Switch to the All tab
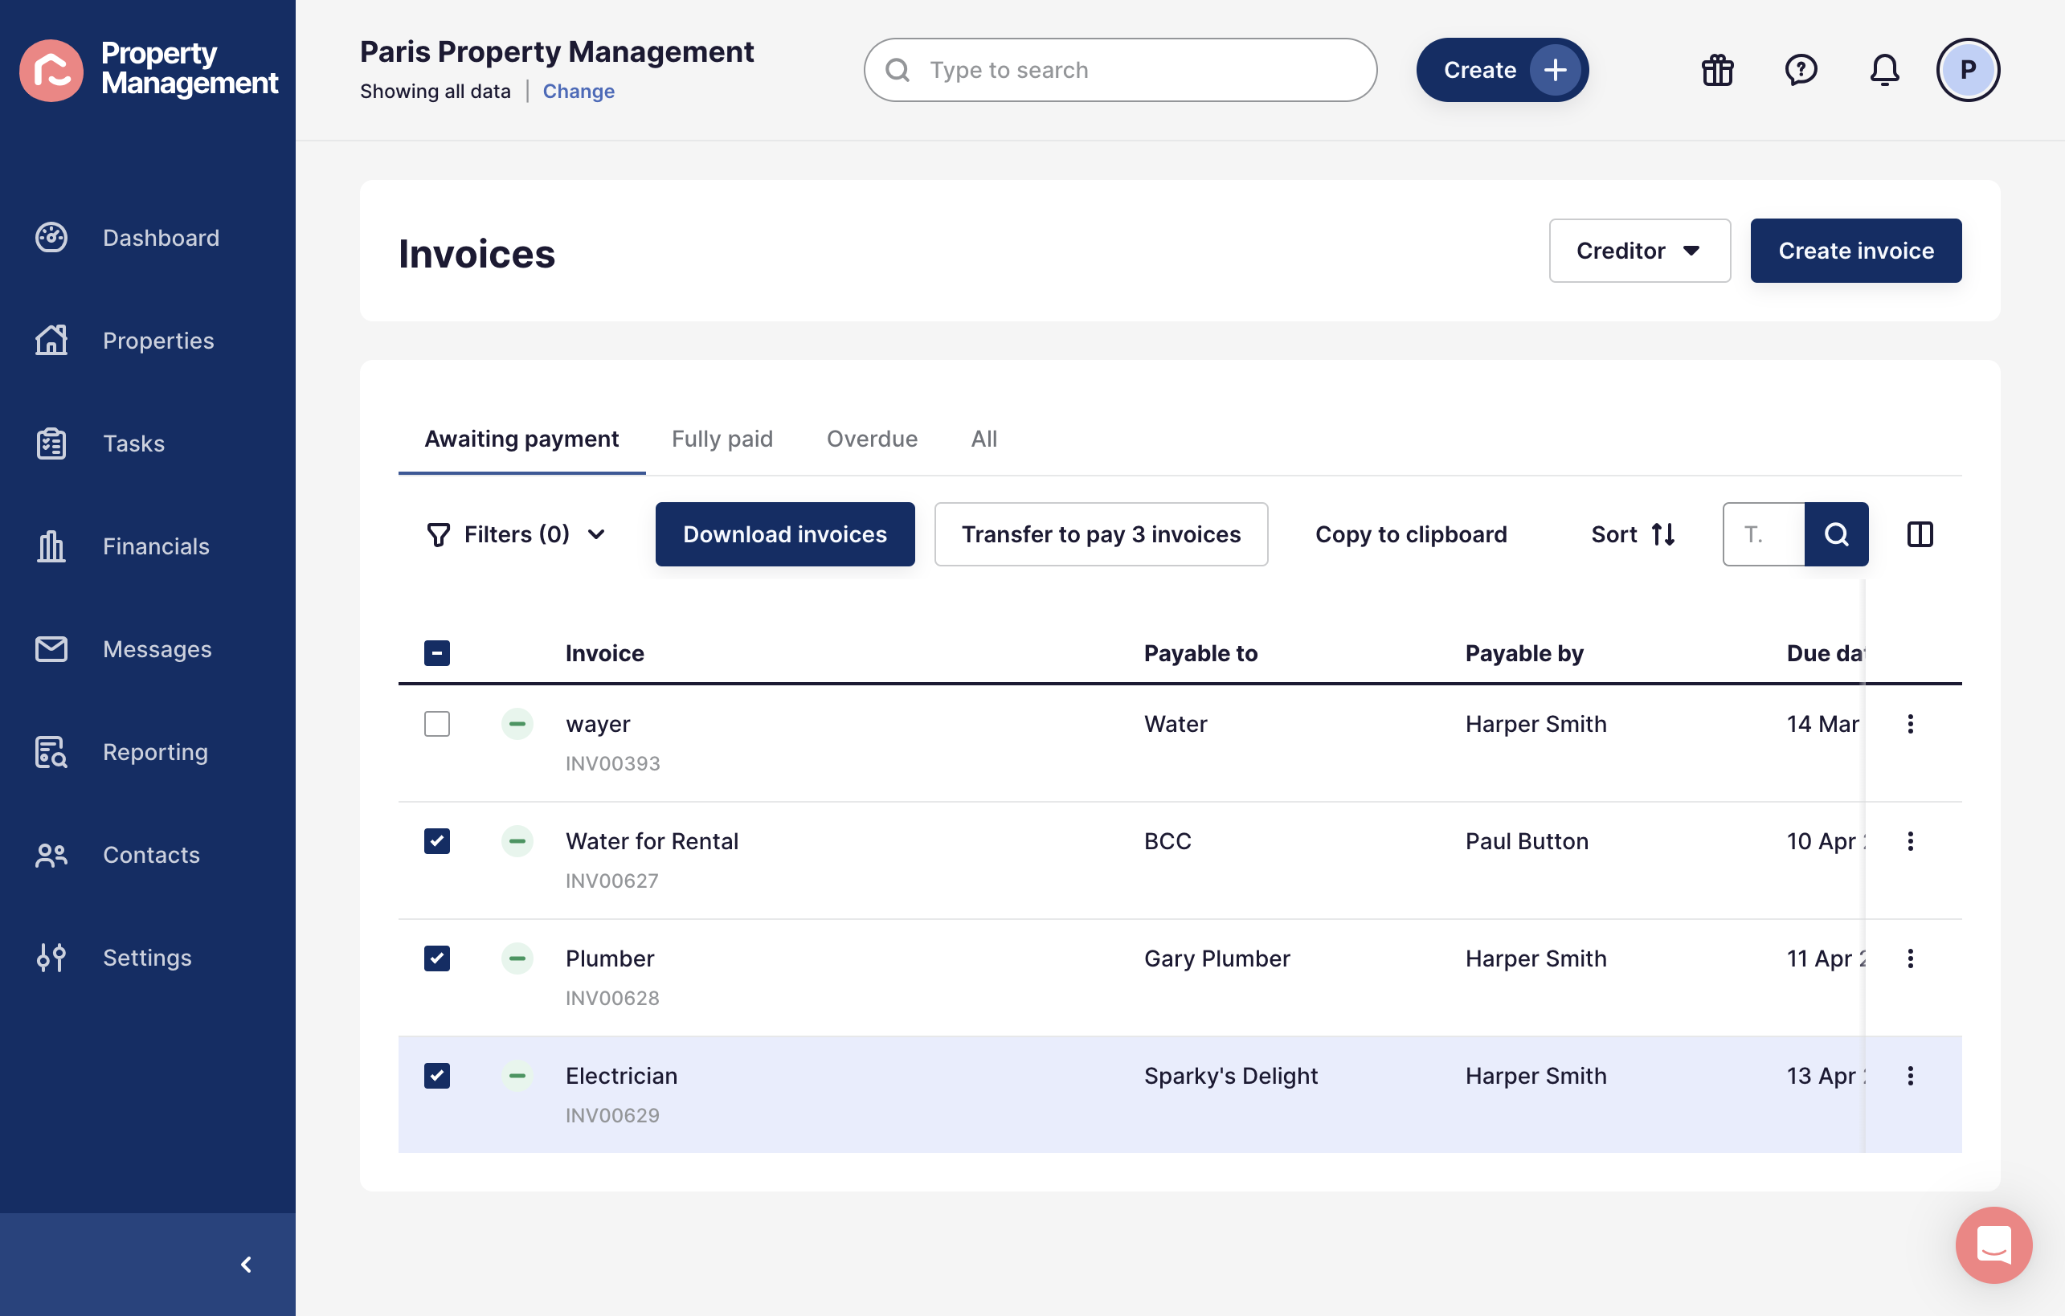This screenshot has height=1316, width=2065. 983,439
